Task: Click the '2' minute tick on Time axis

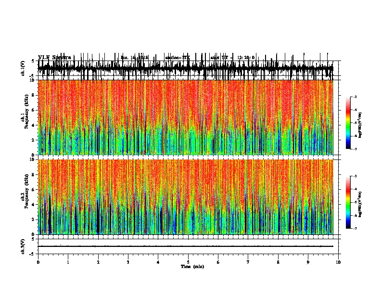Action: (x=98, y=262)
